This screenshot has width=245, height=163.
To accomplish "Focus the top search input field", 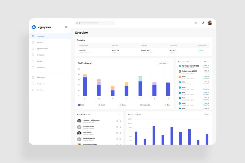I will (95, 23).
